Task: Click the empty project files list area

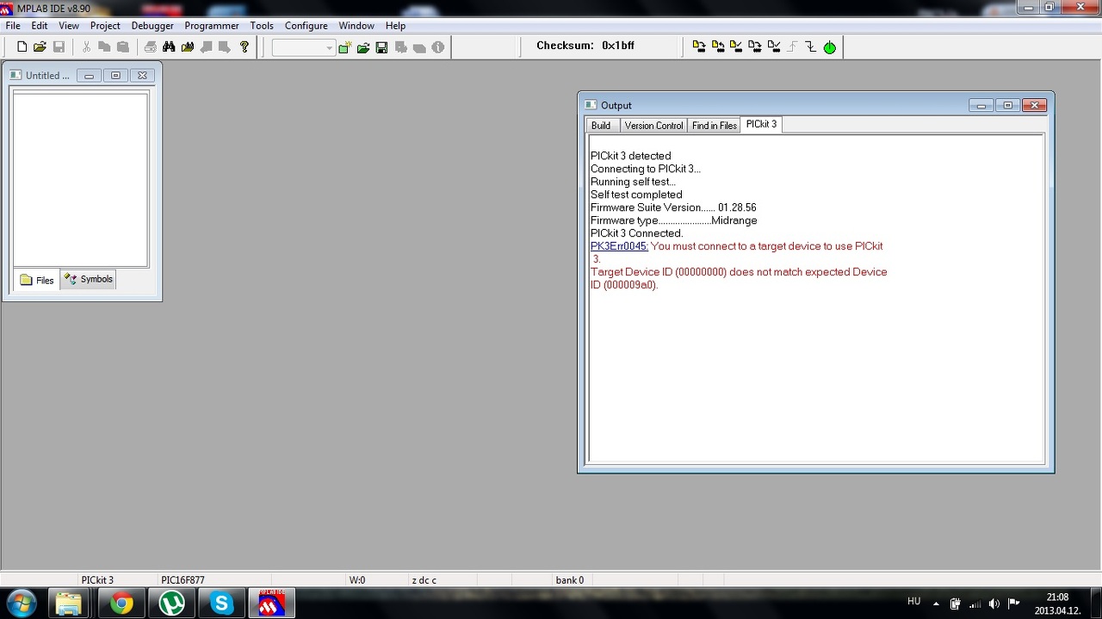Action: 81,180
